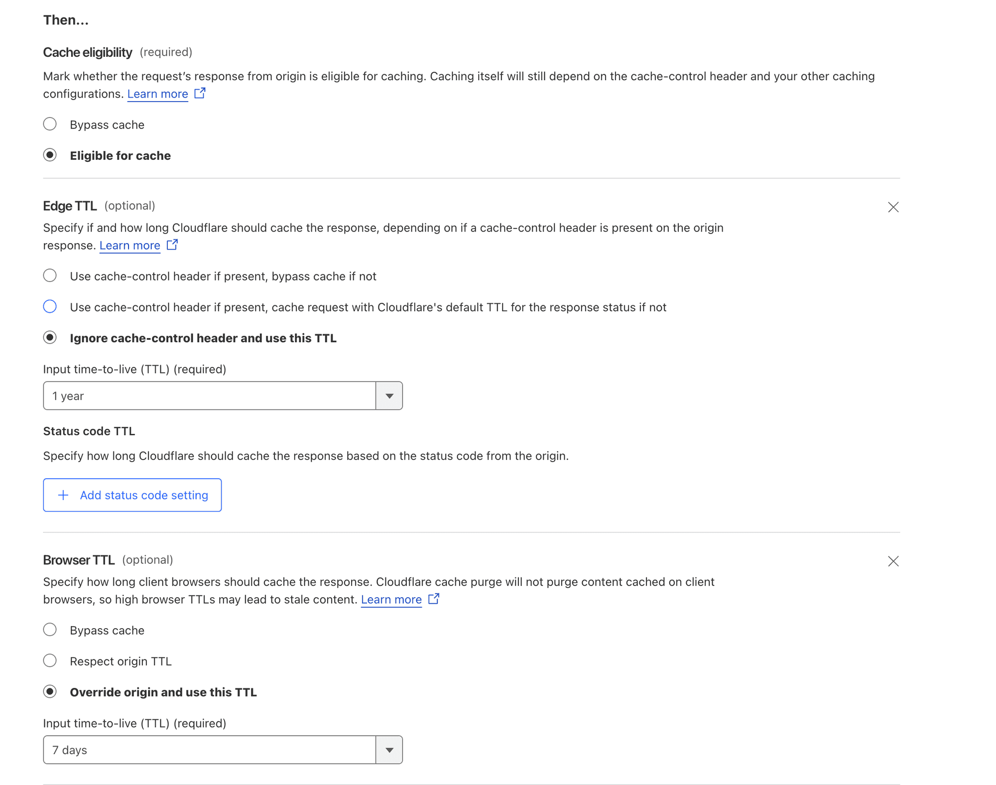Open external link icon beside Browser TTL Learn more

434,599
